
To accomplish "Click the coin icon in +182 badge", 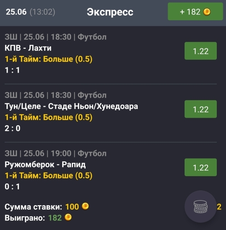I will [x=207, y=11].
